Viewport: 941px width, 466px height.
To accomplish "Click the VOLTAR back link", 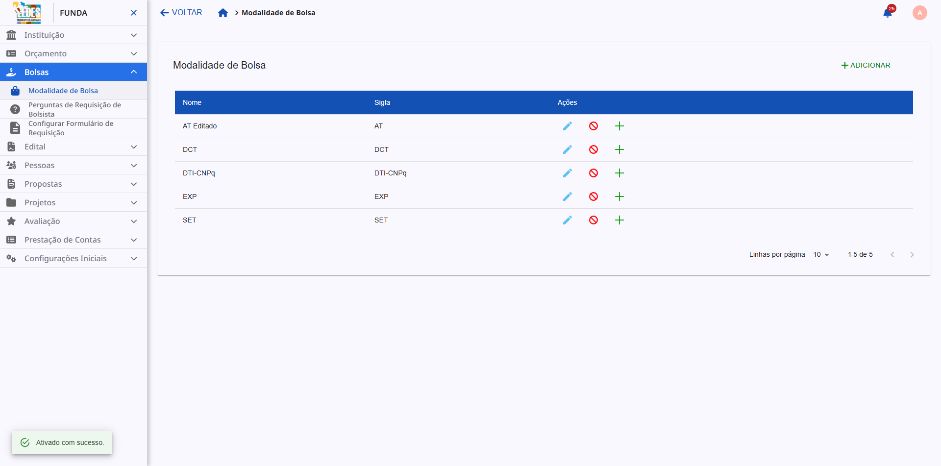I will 181,13.
